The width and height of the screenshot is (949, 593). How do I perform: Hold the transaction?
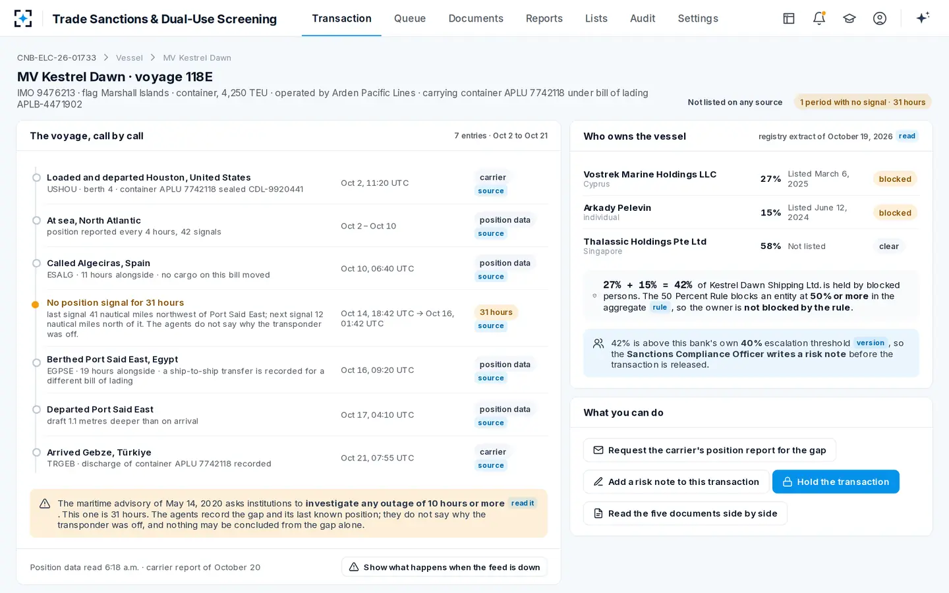(836, 482)
